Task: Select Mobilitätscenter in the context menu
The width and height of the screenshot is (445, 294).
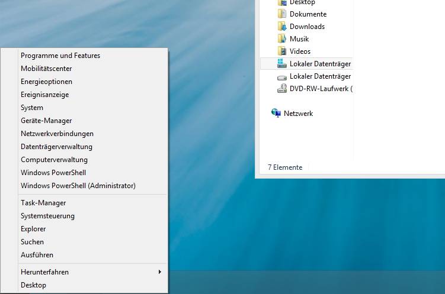Action: point(93,69)
